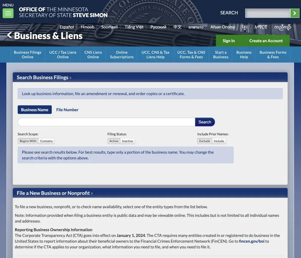The height and width of the screenshot is (258, 301).
Task: Choose Exclude for prior names
Action: pos(205,141)
